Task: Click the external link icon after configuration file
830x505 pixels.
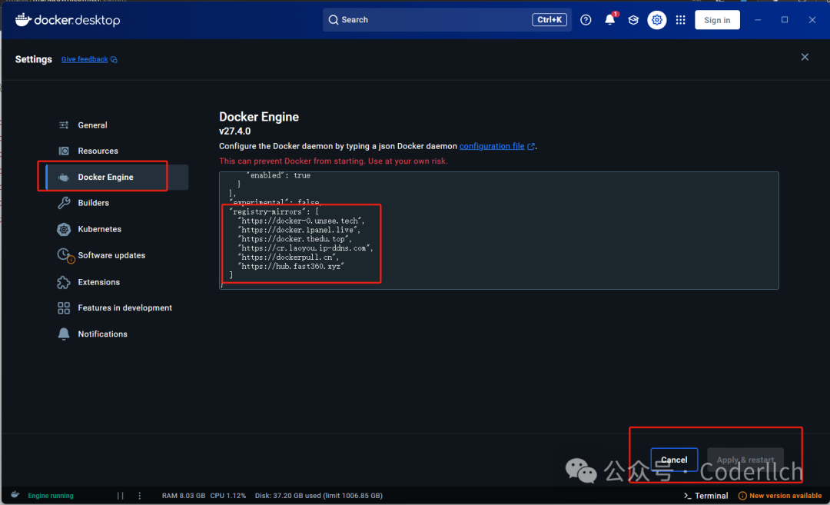Action: [x=531, y=147]
